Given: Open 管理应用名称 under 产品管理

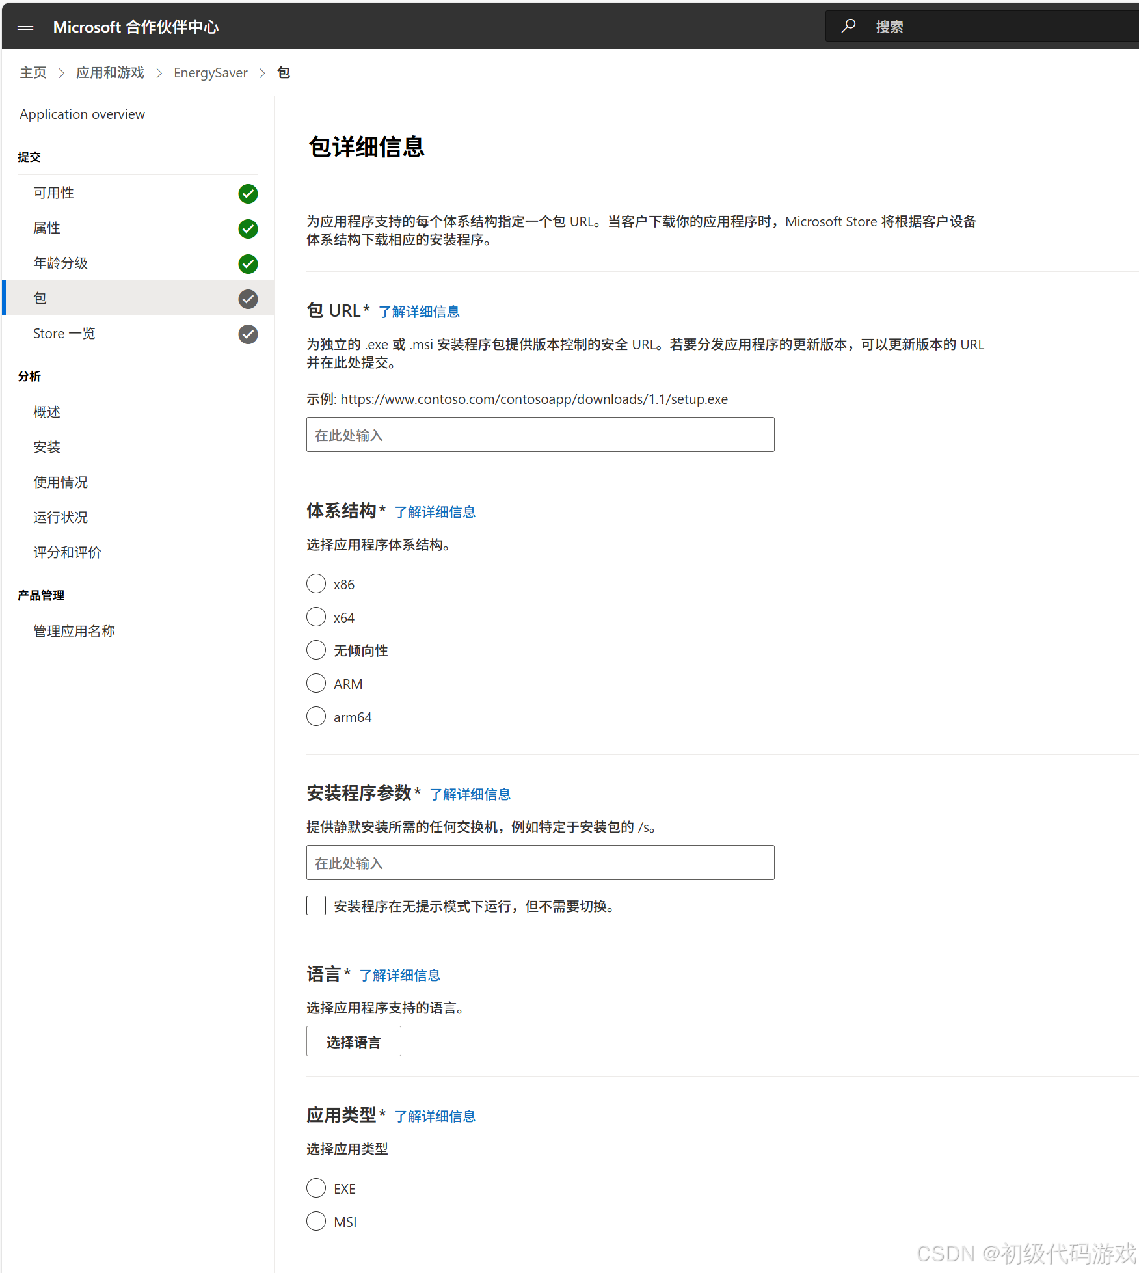Looking at the screenshot, I should (74, 632).
